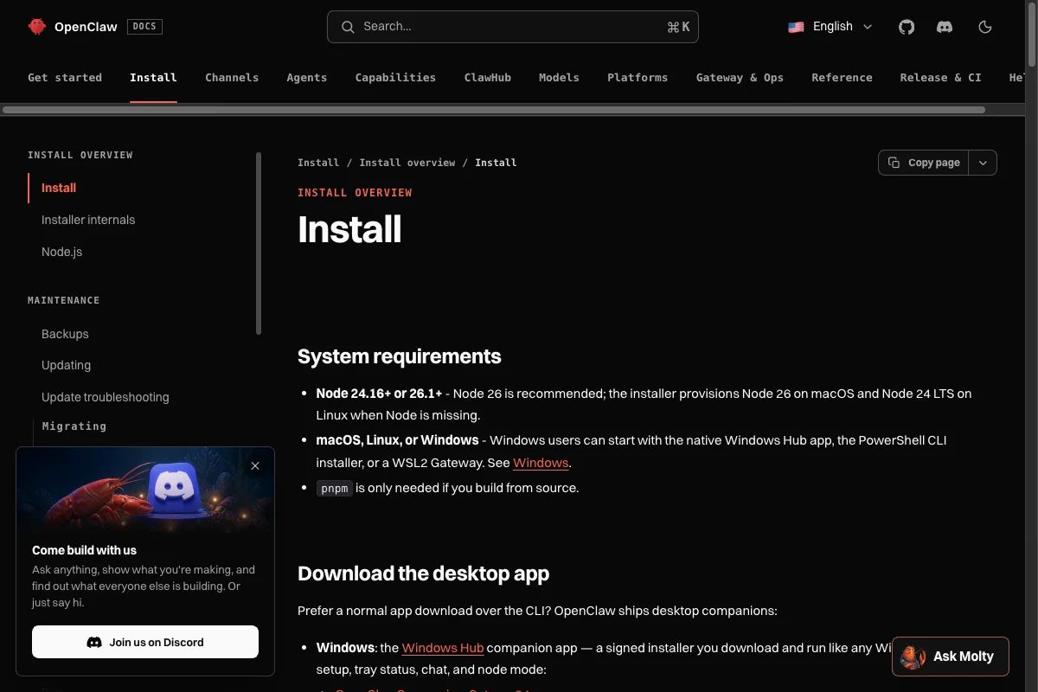The width and height of the screenshot is (1038, 692).
Task: Focus the Search input field
Action: point(512,27)
